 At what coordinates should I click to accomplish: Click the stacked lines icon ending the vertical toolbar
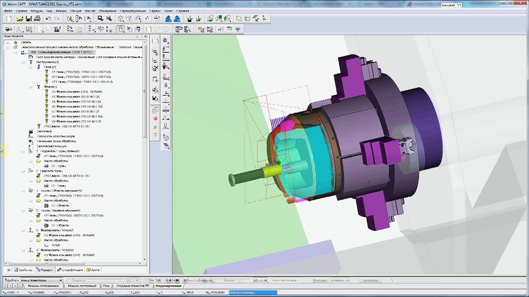coord(166,146)
